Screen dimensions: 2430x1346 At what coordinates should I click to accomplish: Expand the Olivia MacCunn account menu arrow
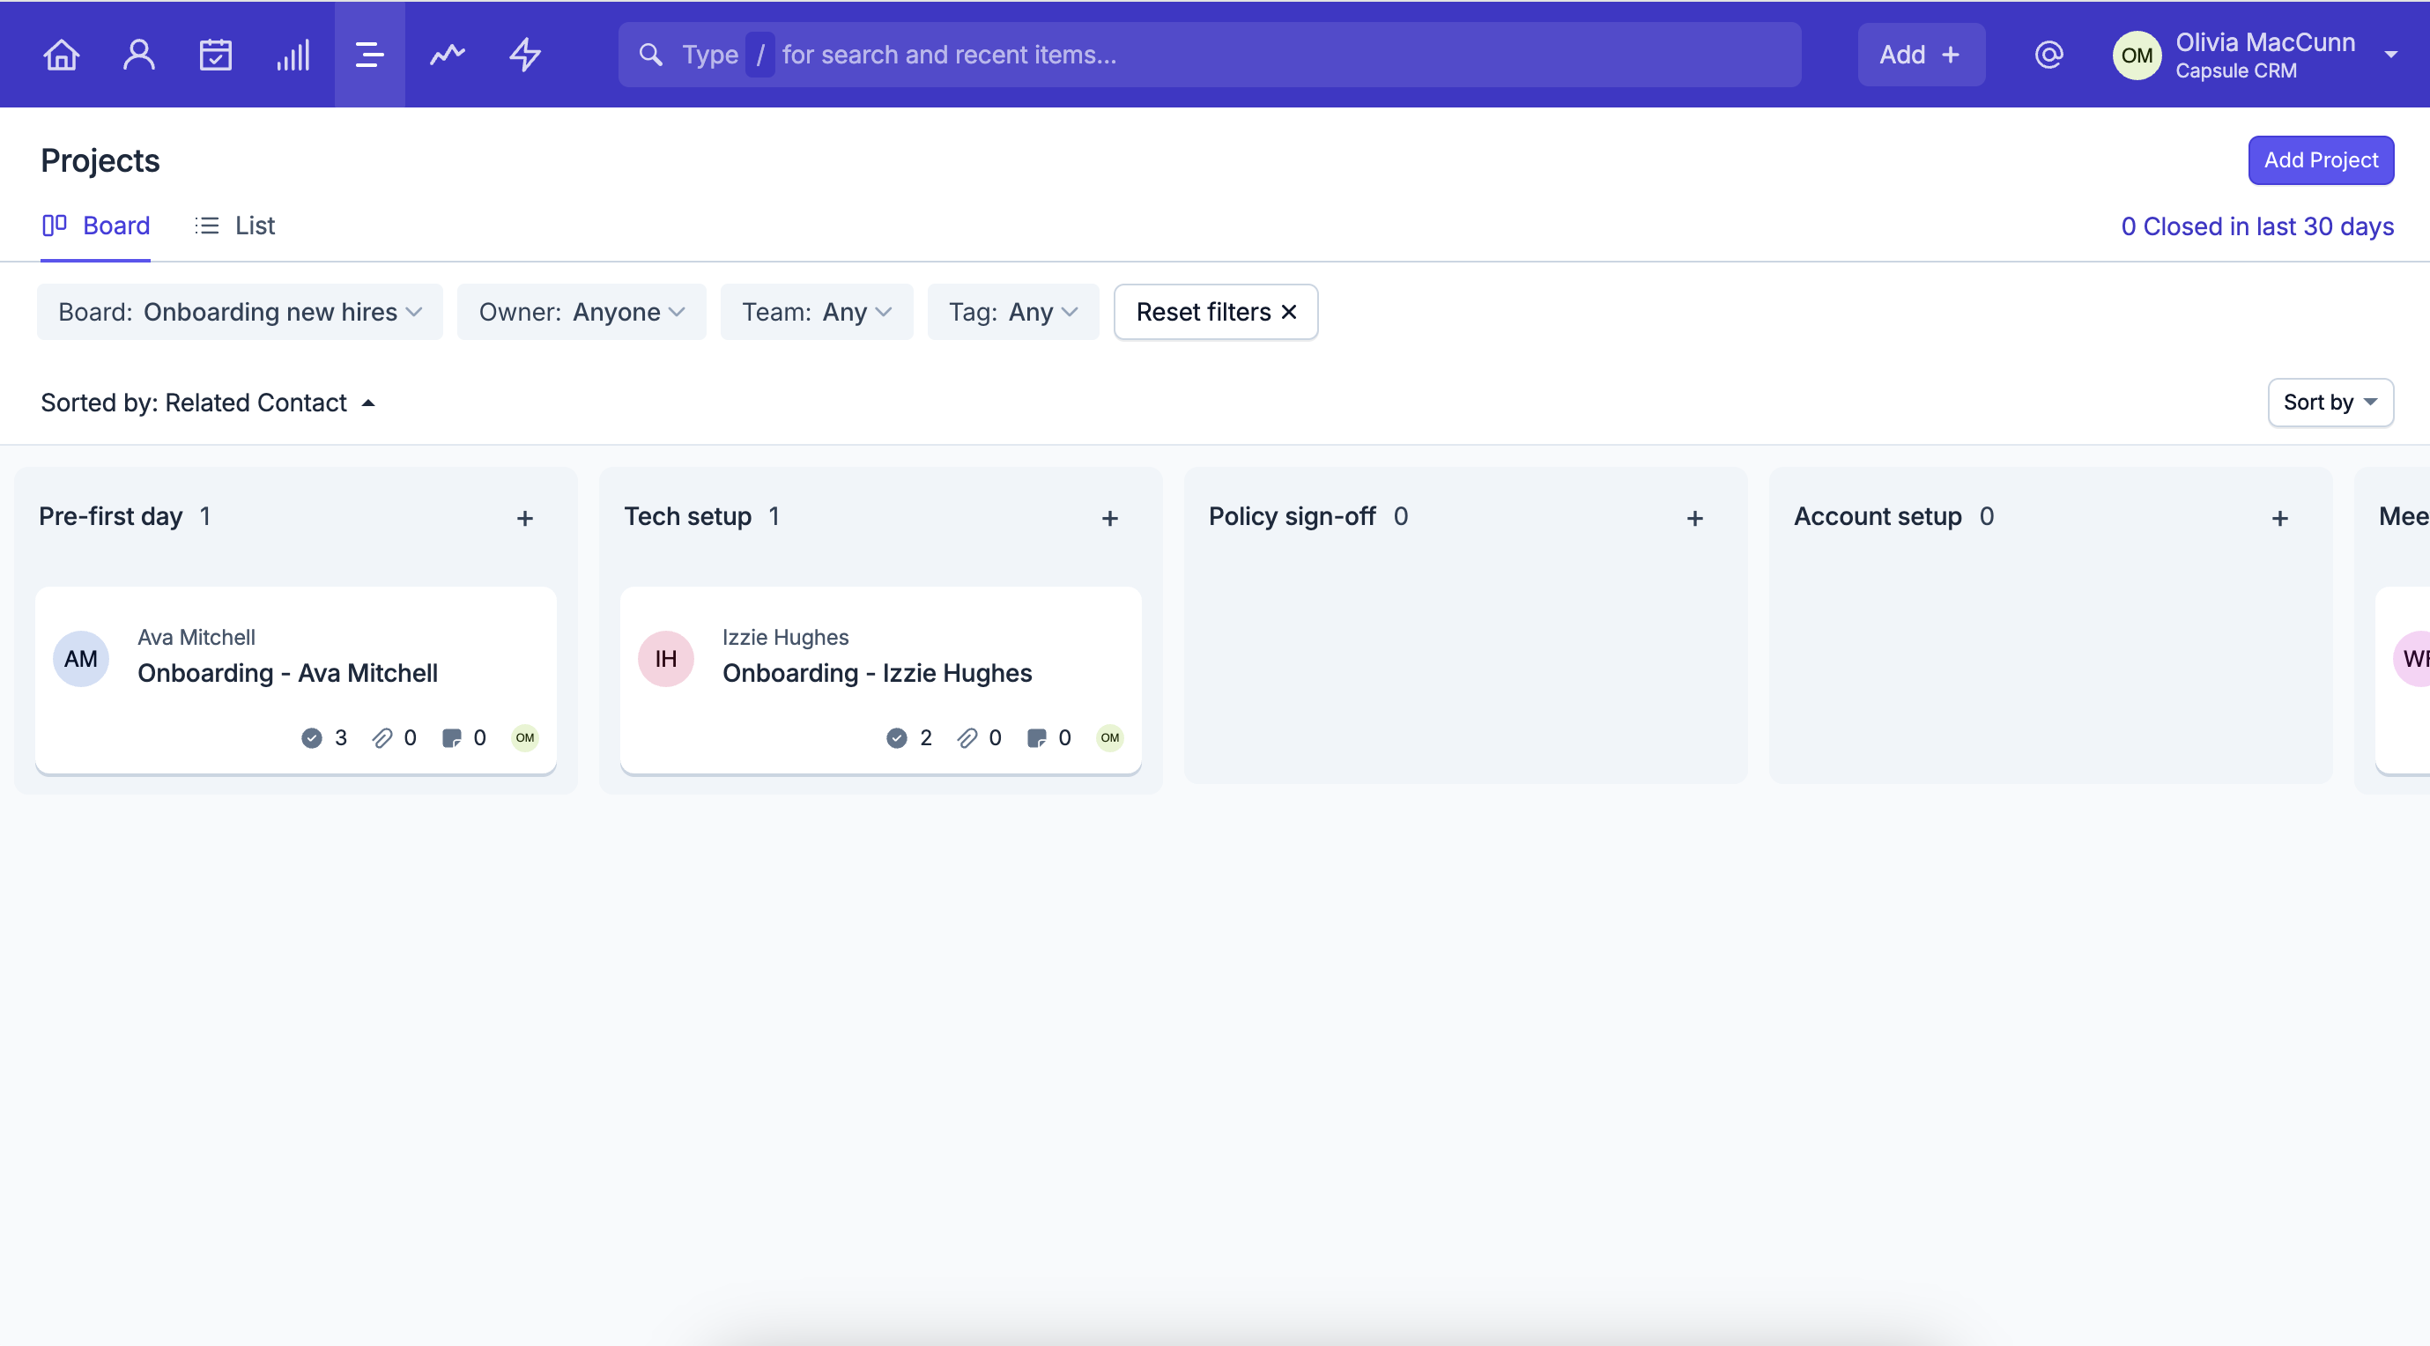(x=2390, y=55)
